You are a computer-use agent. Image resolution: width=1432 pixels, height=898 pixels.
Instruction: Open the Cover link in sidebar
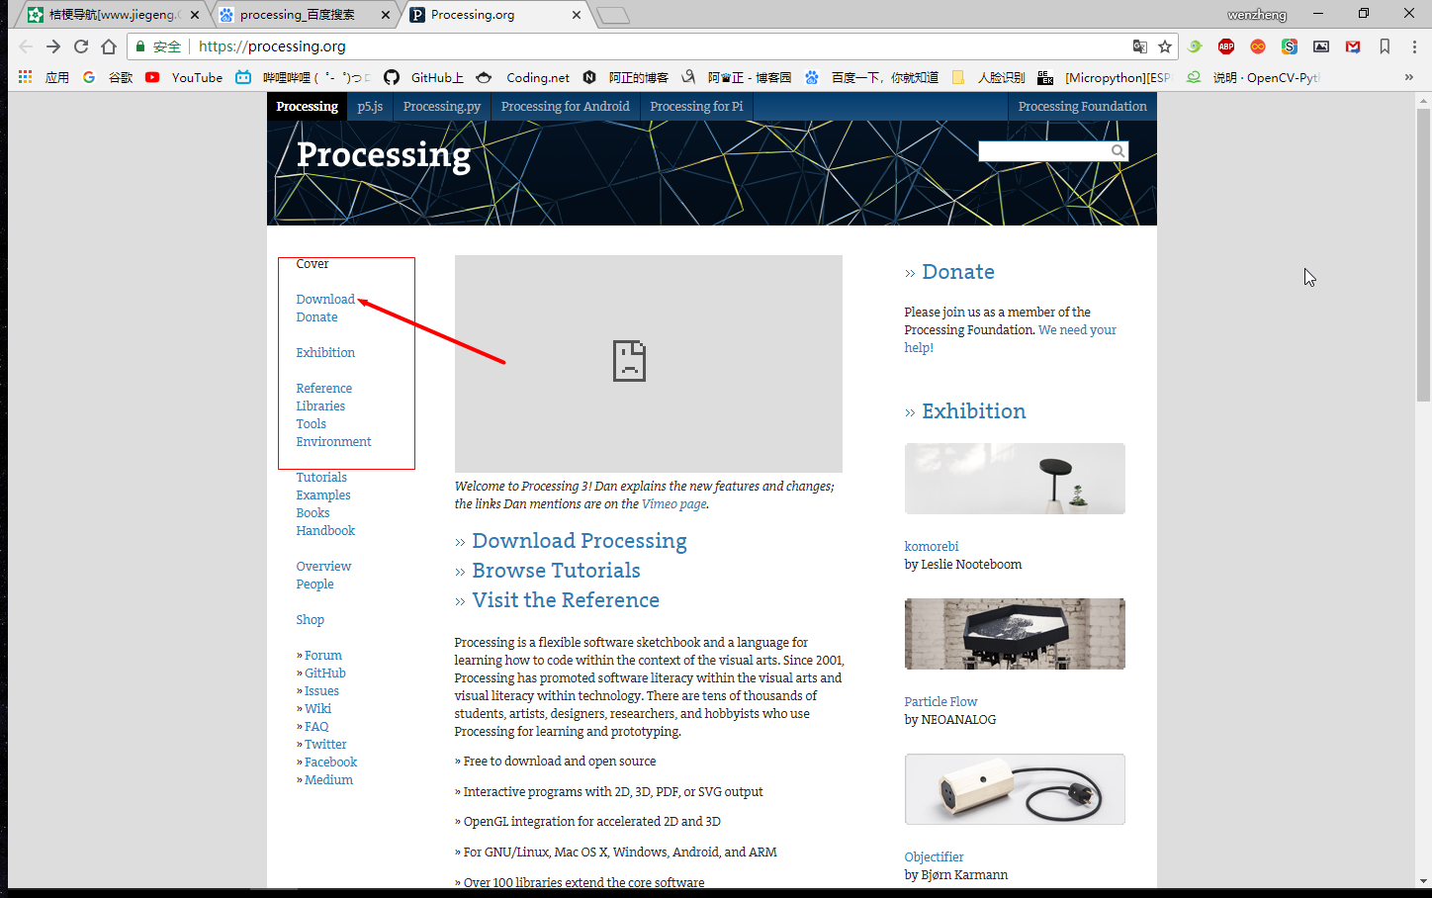(x=313, y=264)
